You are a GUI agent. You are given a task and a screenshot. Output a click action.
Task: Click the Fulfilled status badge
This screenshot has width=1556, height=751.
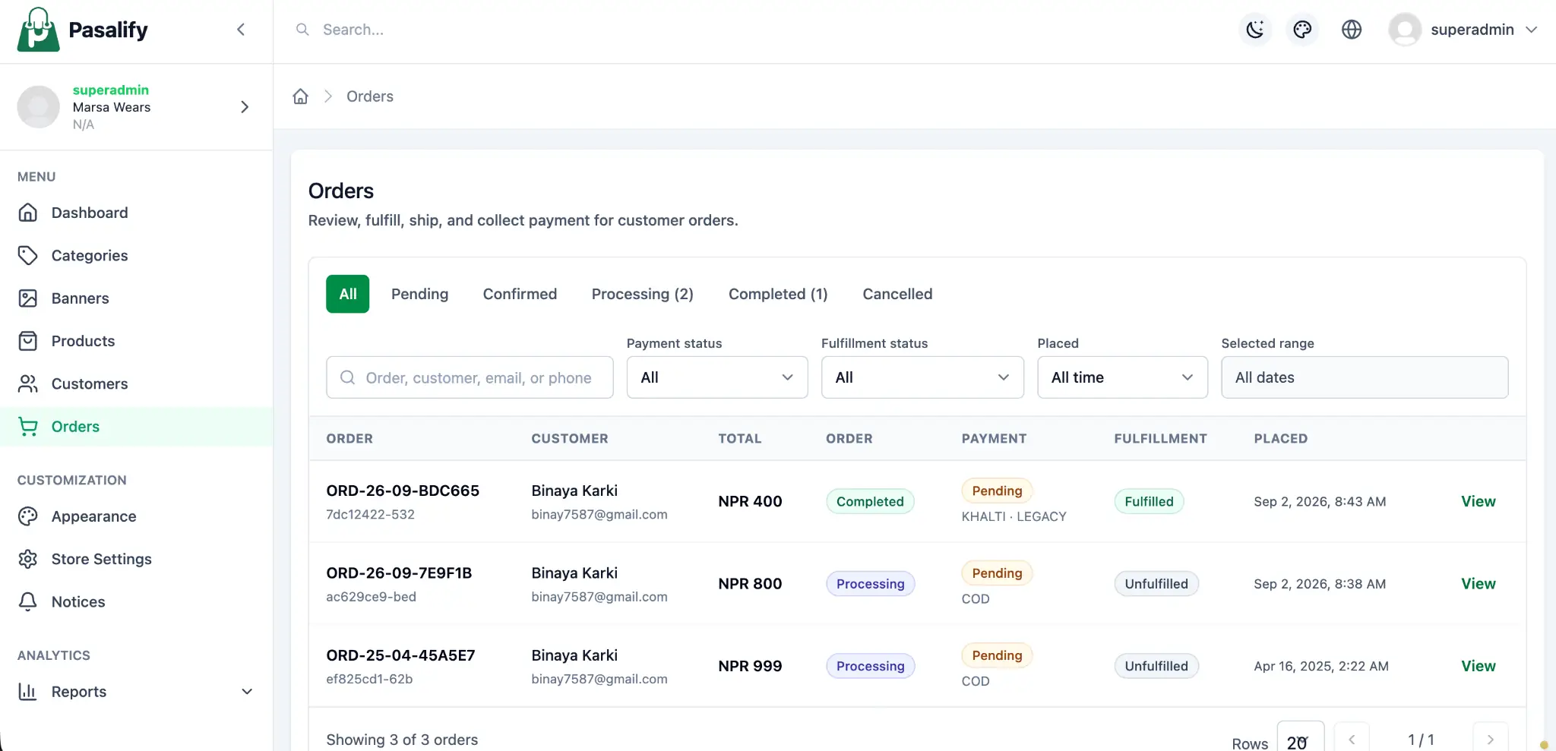click(x=1149, y=501)
